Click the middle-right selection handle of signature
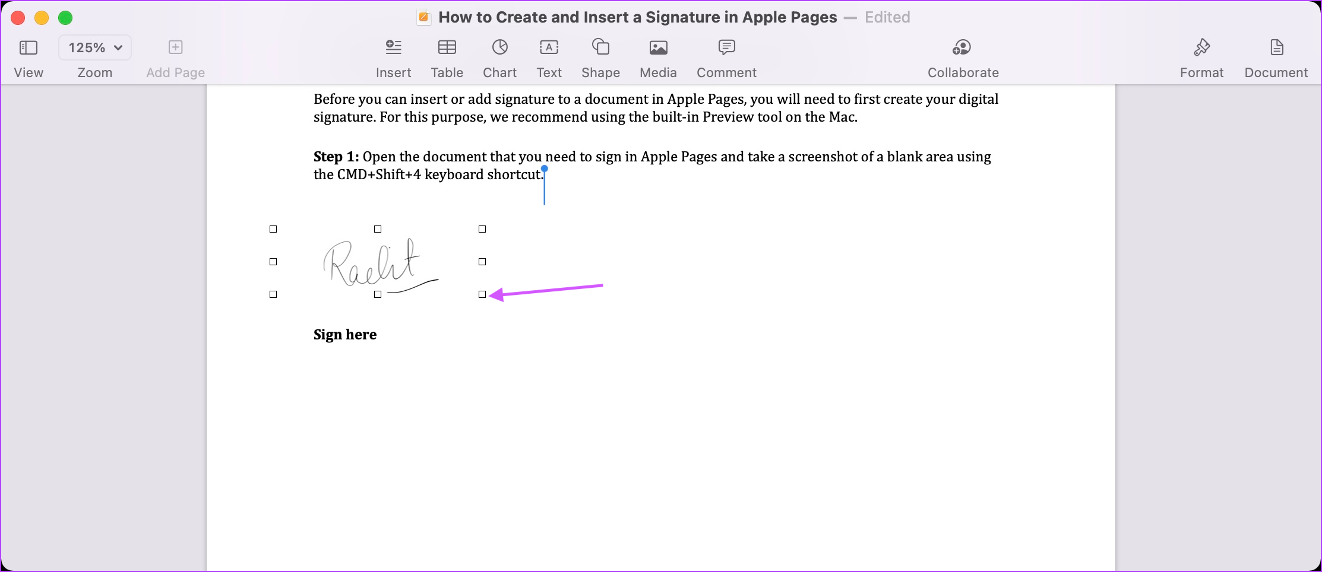Screen dimensions: 1322x572 (482, 262)
